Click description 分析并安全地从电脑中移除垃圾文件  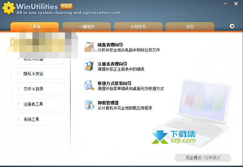(129, 50)
